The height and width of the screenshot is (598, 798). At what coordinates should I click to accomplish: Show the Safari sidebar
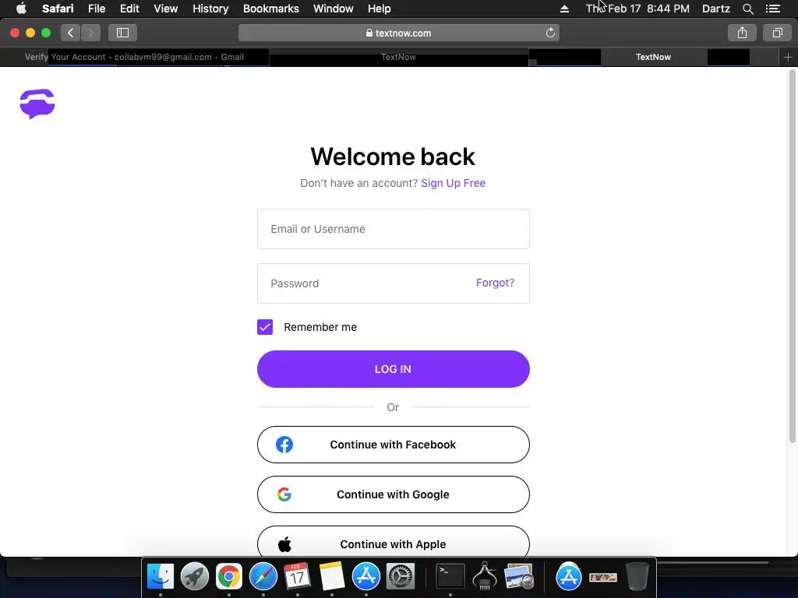(122, 33)
